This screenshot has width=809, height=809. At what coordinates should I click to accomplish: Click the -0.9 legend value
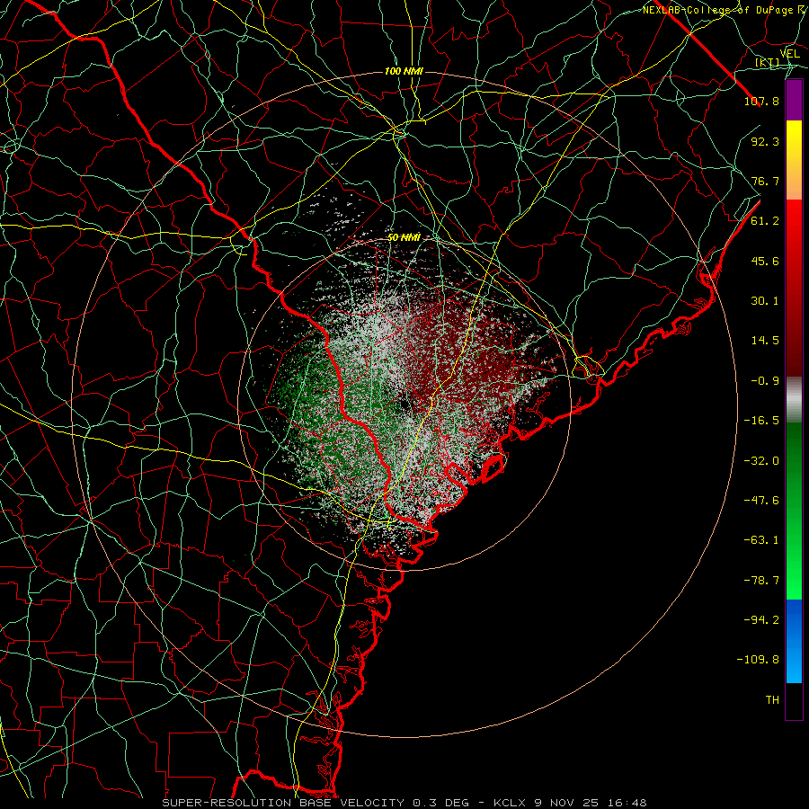click(x=765, y=381)
